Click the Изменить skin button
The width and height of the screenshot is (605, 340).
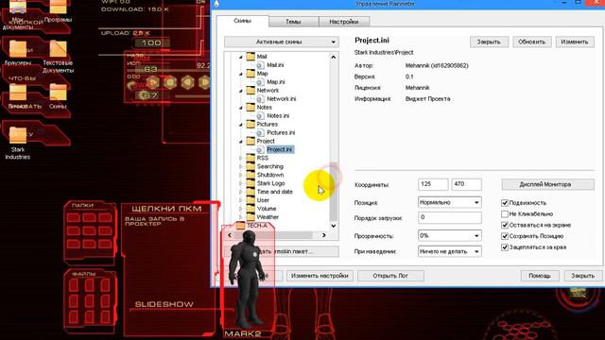(575, 42)
